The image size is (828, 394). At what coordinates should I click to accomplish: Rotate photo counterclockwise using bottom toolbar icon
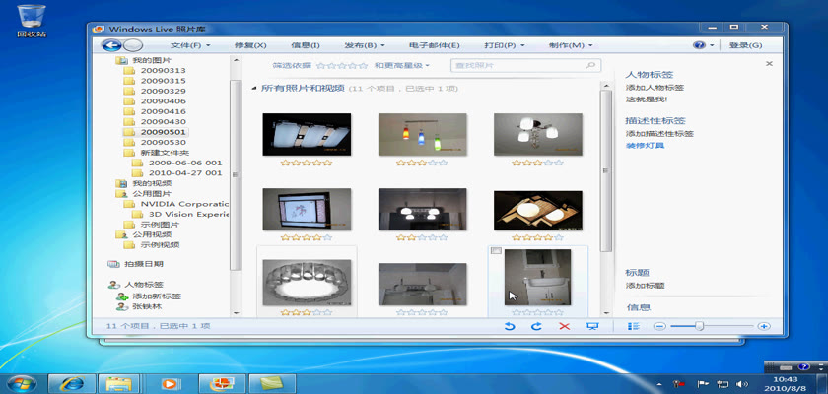[x=510, y=326]
